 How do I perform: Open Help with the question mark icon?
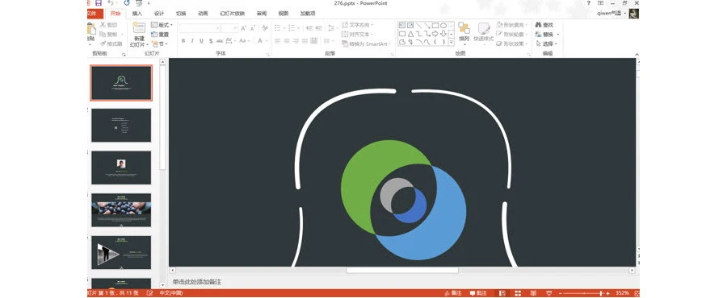[x=588, y=3]
